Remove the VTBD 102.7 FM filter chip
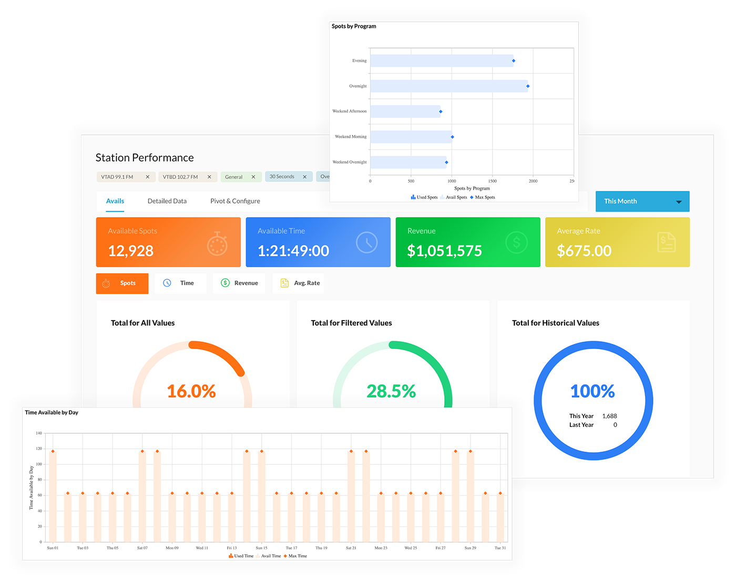This screenshot has height=582, width=736. click(x=209, y=177)
